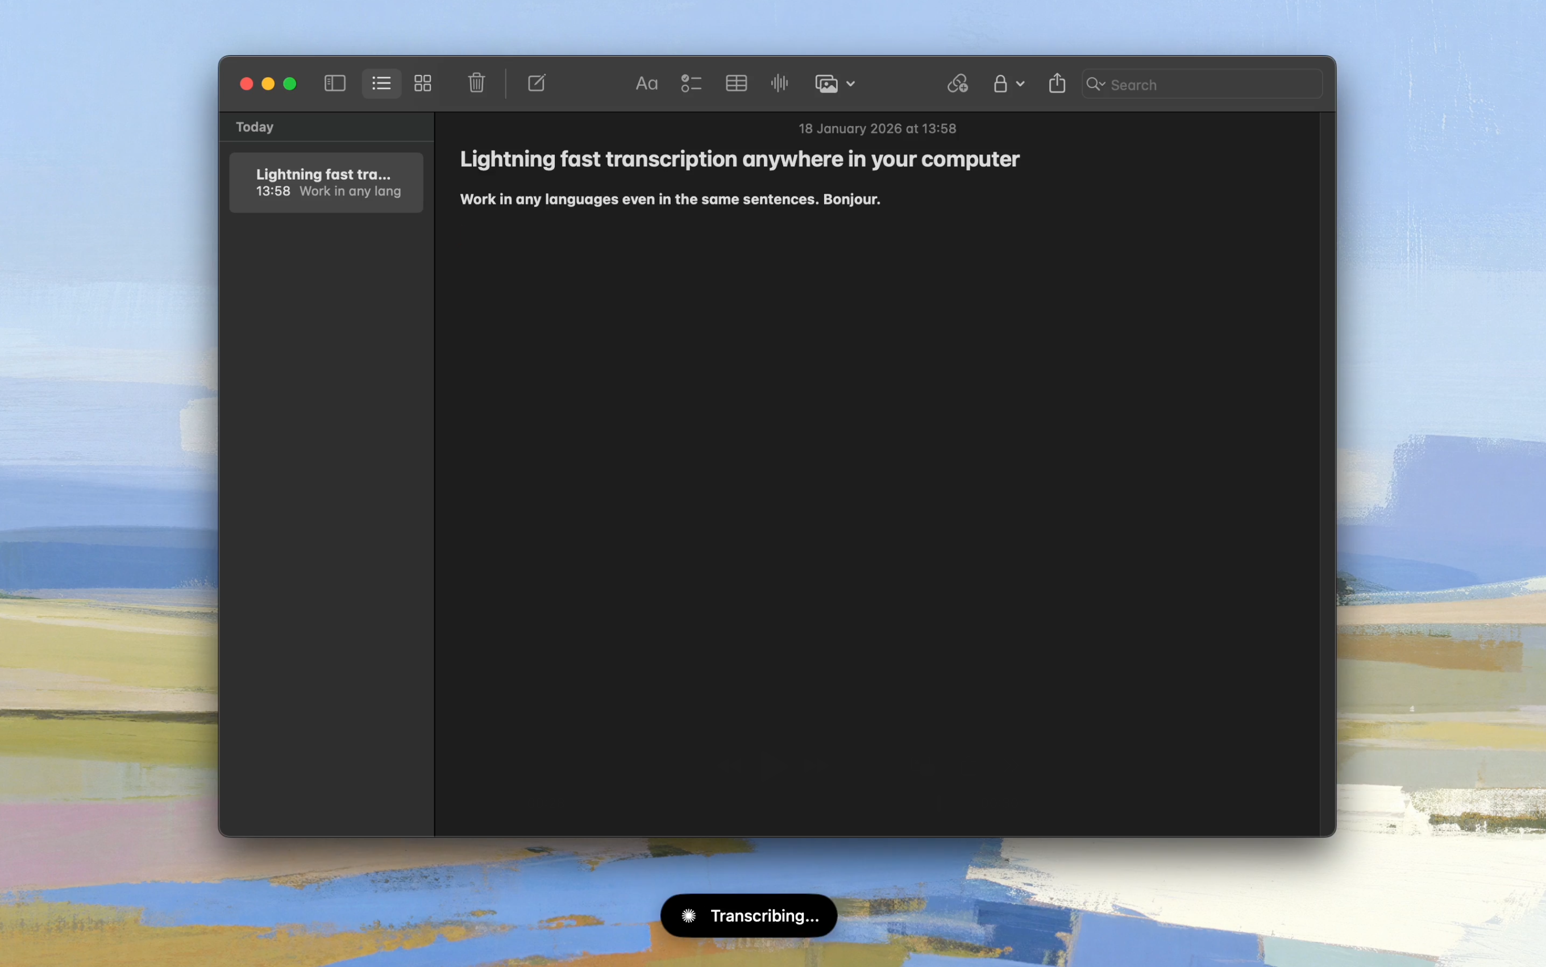This screenshot has height=967, width=1546.
Task: Open the media insert dropdown chevron
Action: pos(851,83)
